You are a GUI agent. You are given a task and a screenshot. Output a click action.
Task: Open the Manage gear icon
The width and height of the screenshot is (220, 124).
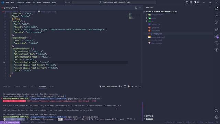(x=216, y=117)
